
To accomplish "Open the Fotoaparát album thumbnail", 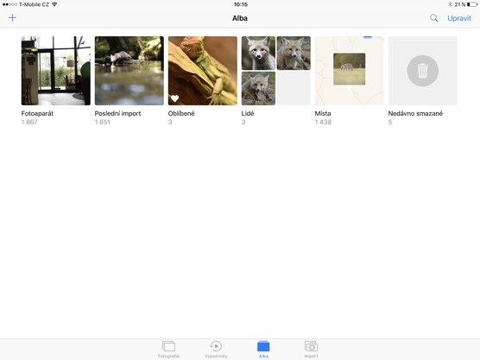I will pyautogui.click(x=56, y=71).
